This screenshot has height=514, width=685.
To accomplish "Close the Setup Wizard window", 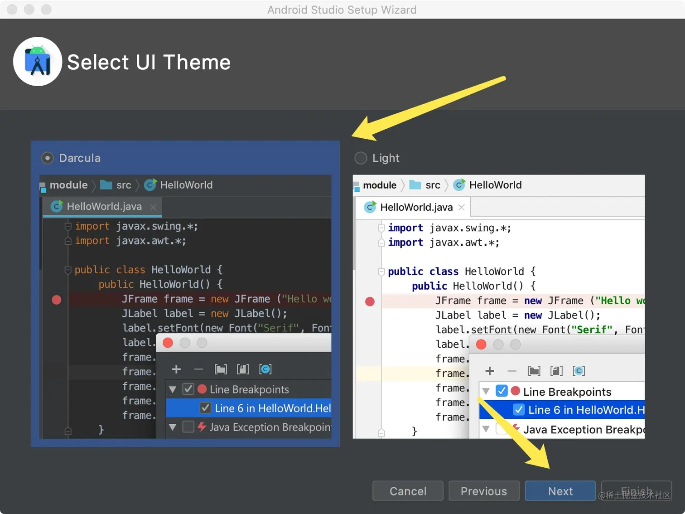I will (x=12, y=9).
